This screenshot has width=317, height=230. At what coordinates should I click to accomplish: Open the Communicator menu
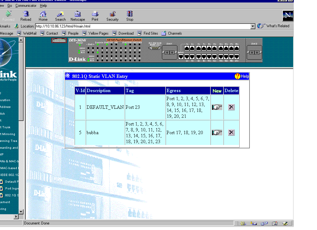coord(26,6)
